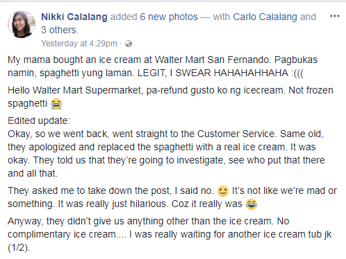Open Nikki Calalang's profile name link
The height and width of the screenshot is (259, 346).
pos(74,17)
